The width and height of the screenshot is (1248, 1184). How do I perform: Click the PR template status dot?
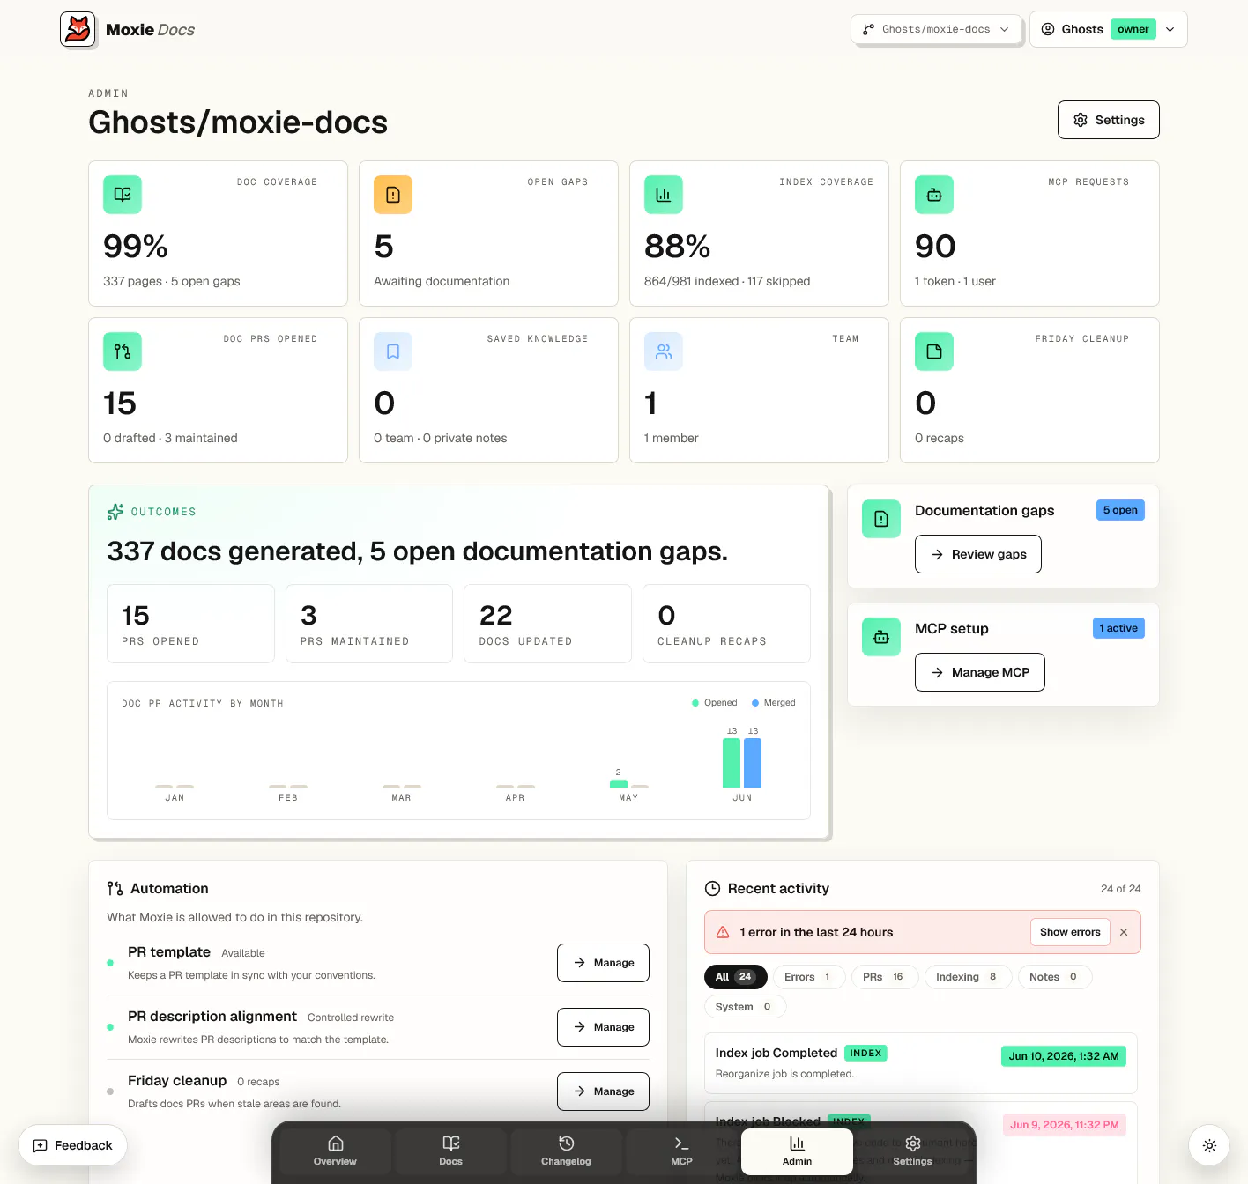pos(110,963)
